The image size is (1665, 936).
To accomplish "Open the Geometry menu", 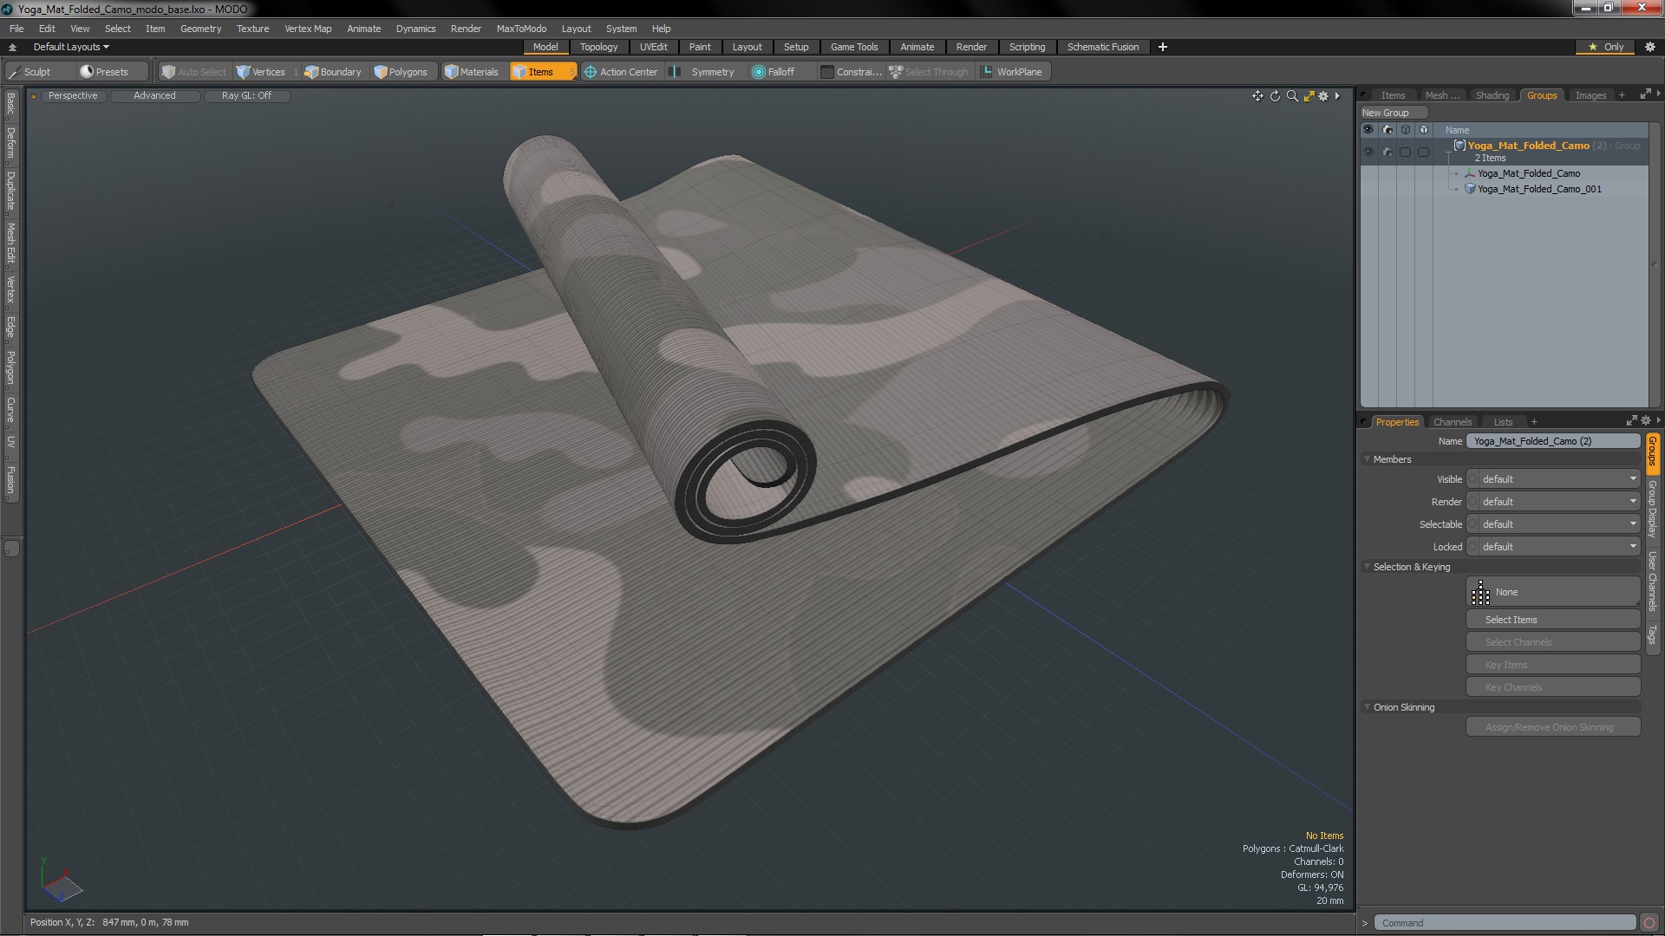I will [200, 29].
